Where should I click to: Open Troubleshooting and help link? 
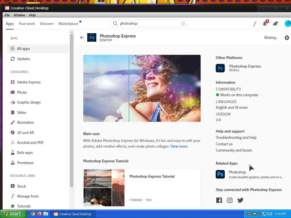point(236,138)
